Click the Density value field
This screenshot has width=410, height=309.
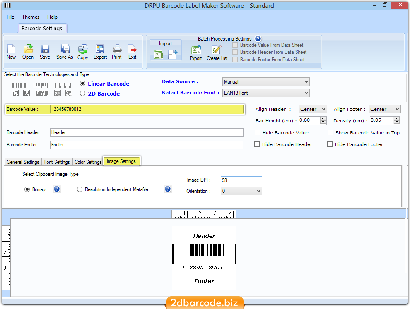coord(382,120)
